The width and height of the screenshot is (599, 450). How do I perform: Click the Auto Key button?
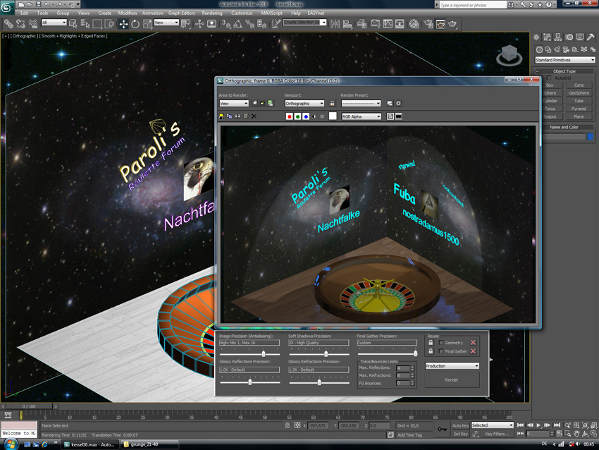pos(460,425)
